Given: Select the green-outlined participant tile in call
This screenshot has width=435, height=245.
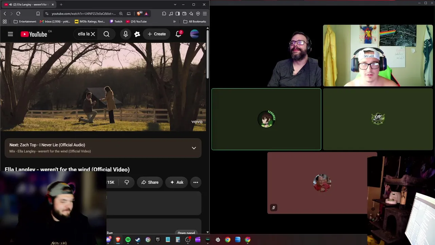Looking at the screenshot, I should click(x=266, y=119).
